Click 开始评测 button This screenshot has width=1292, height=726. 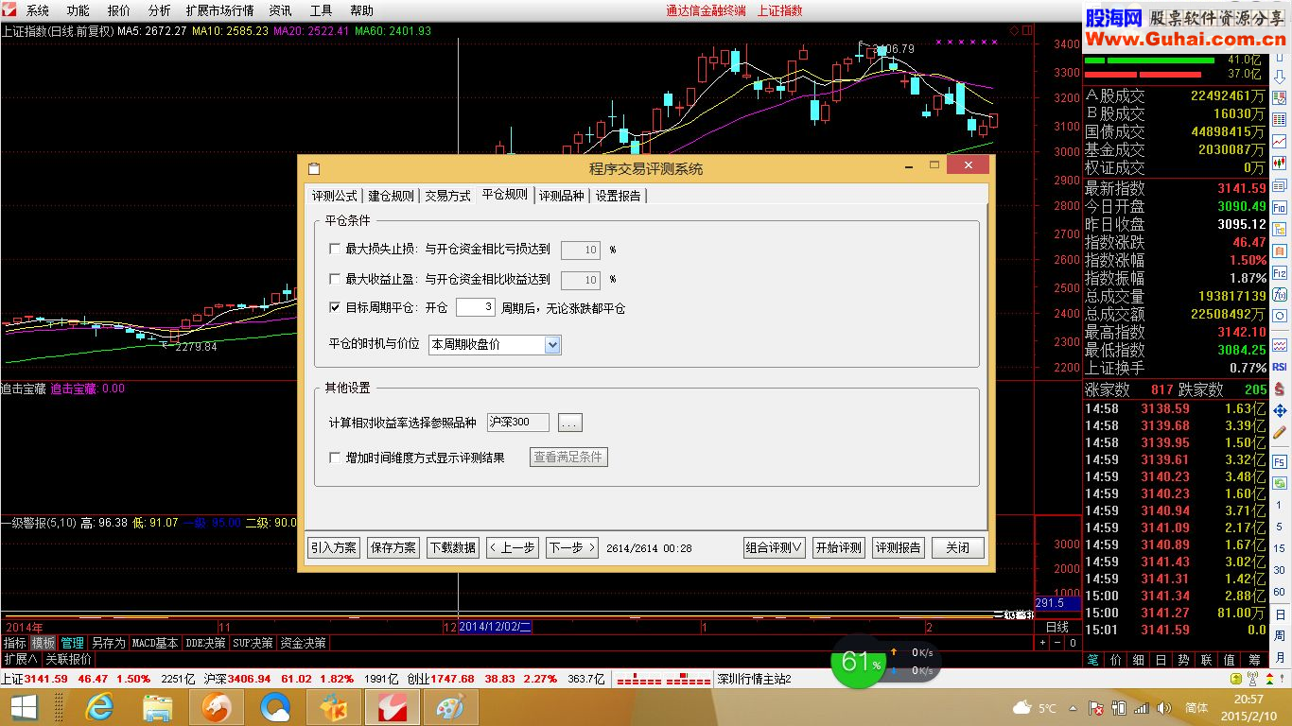click(839, 547)
